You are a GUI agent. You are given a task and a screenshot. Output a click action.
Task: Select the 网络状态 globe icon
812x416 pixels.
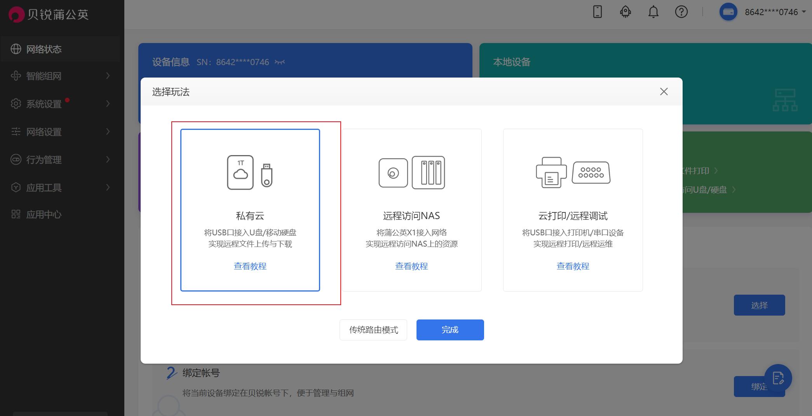coord(16,49)
